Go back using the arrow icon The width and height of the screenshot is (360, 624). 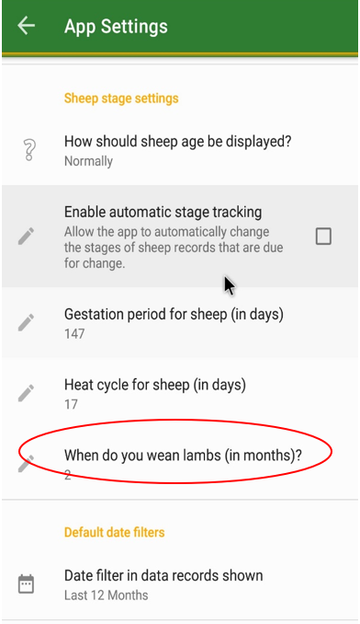[27, 27]
